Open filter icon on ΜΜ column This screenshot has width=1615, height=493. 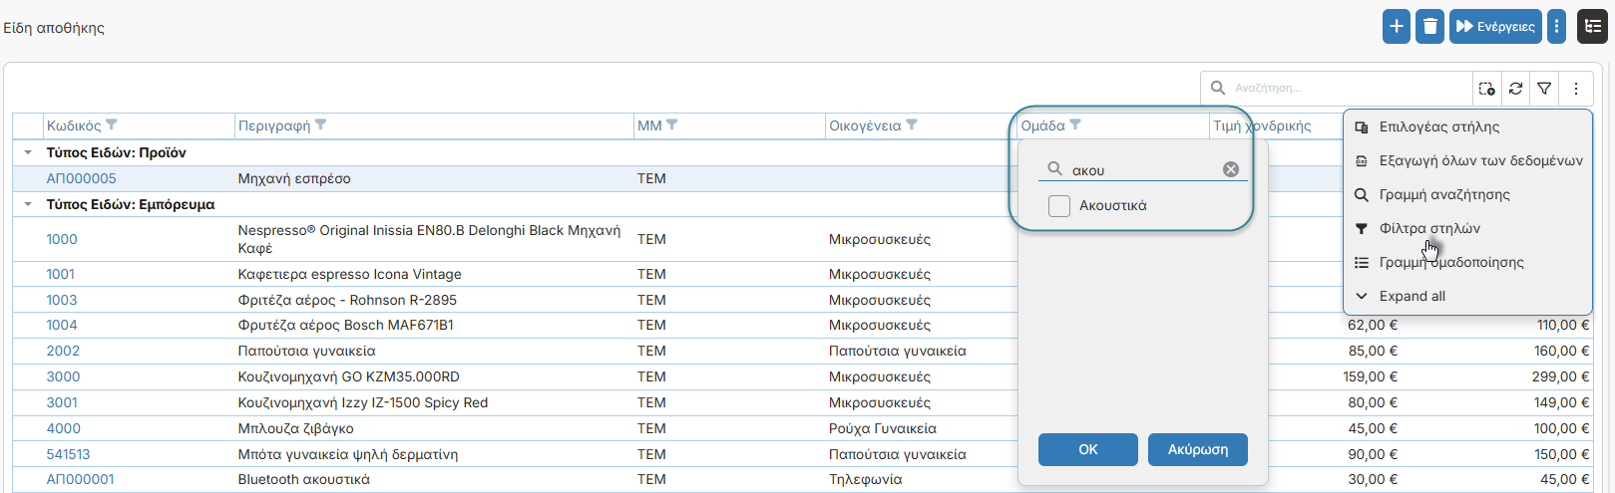pyautogui.click(x=672, y=125)
